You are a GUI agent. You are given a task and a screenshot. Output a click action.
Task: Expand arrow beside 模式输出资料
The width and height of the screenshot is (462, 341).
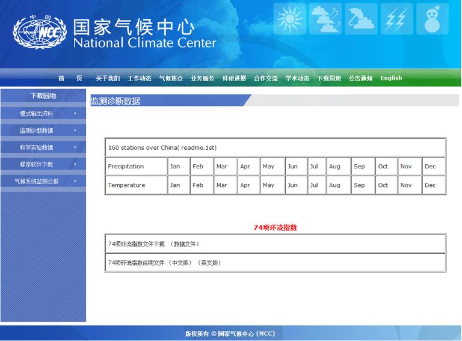[x=75, y=114]
